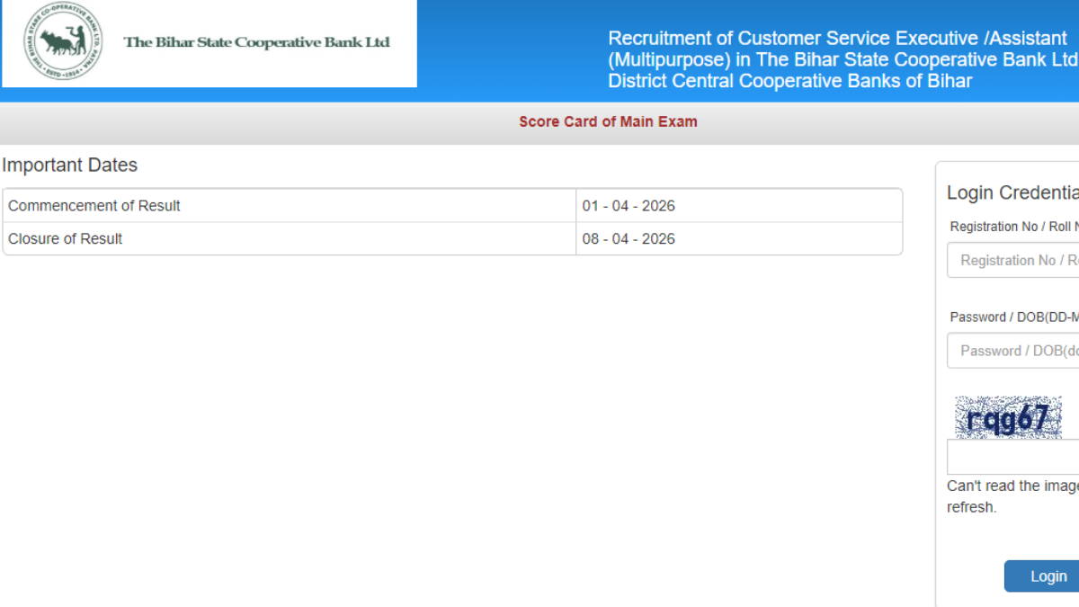Click the word 'refresh' below the captcha
Viewport: 1079px width, 607px height.
(x=970, y=507)
